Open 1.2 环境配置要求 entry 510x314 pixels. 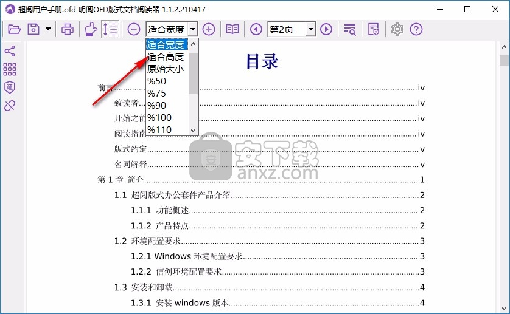point(270,241)
